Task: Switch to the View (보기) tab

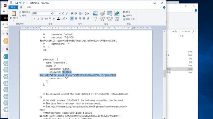Action: (x=29, y=7)
